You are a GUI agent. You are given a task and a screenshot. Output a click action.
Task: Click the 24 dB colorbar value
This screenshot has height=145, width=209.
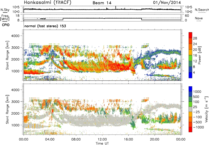(195, 44)
